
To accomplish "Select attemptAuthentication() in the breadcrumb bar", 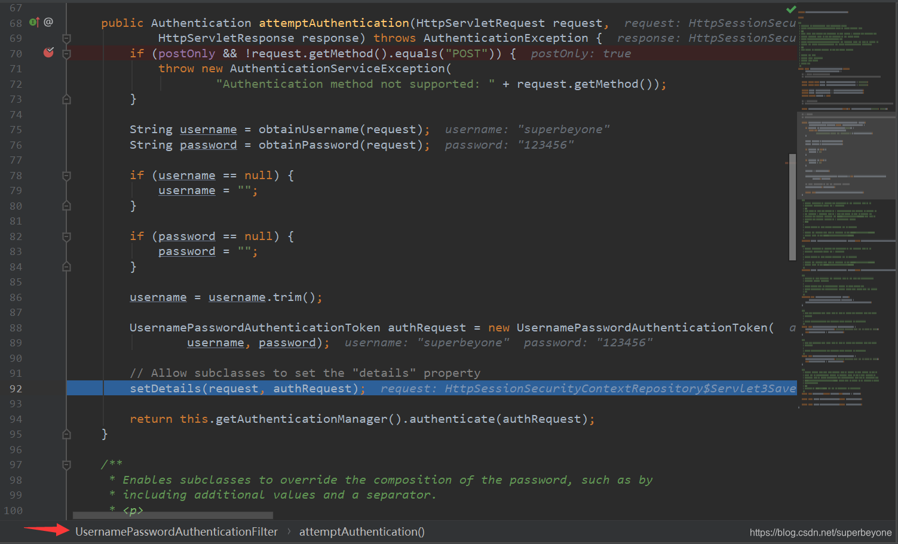I will point(361,531).
